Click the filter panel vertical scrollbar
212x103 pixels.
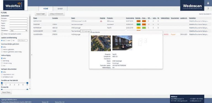point(30,47)
